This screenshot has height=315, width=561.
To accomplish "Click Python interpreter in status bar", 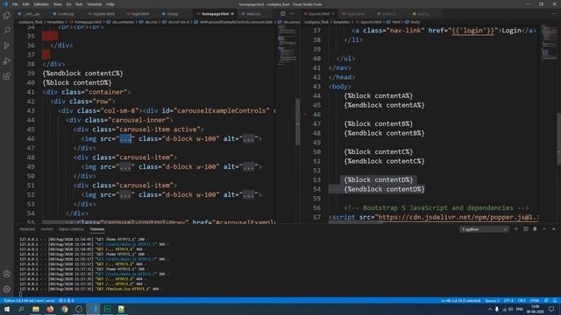I will pyautogui.click(x=29, y=301).
